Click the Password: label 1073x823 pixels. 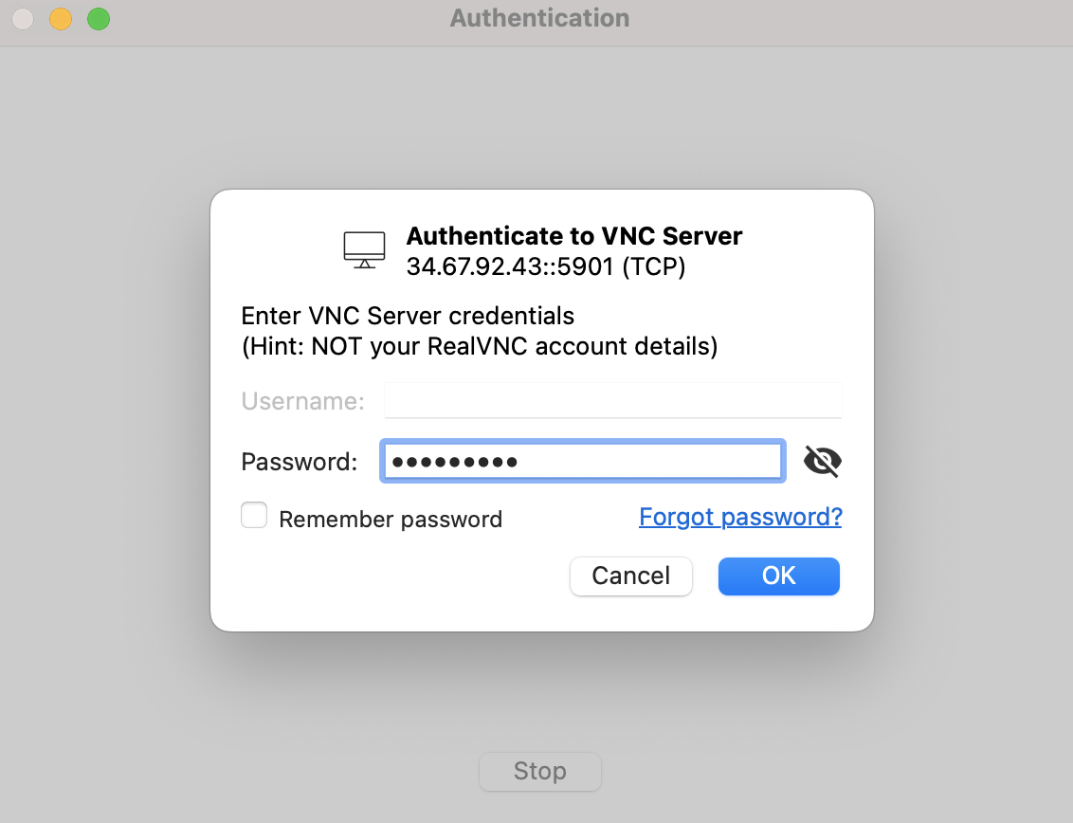click(299, 462)
